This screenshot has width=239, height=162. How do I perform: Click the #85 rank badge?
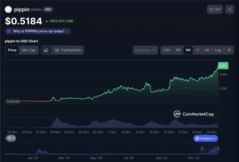48,10
